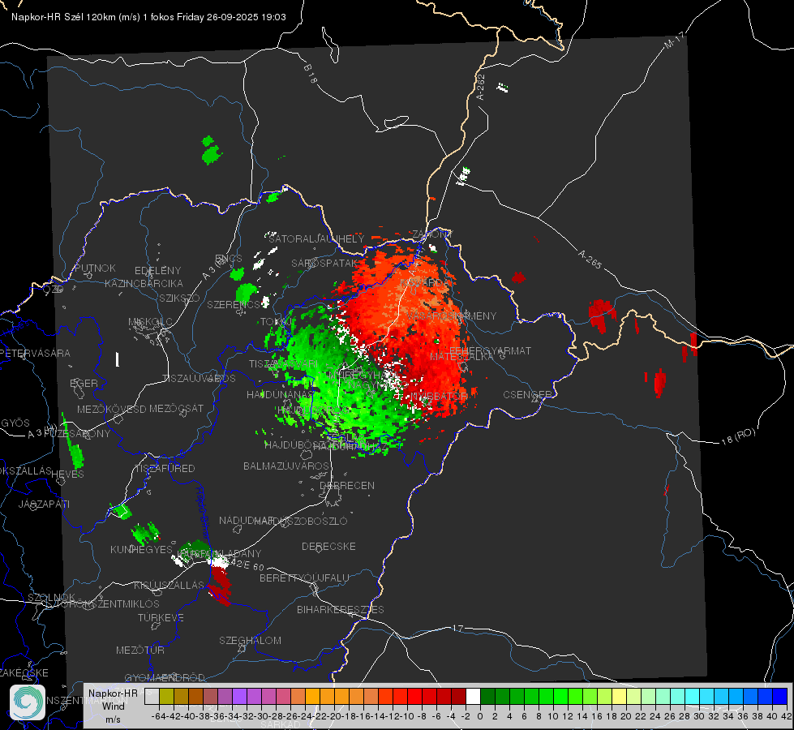
Task: Click the EGER label on the map
Action: pos(84,383)
